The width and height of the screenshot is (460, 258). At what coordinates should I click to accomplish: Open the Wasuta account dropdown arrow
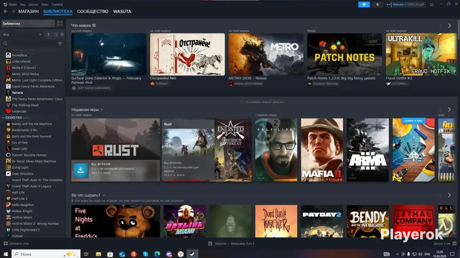pos(405,5)
